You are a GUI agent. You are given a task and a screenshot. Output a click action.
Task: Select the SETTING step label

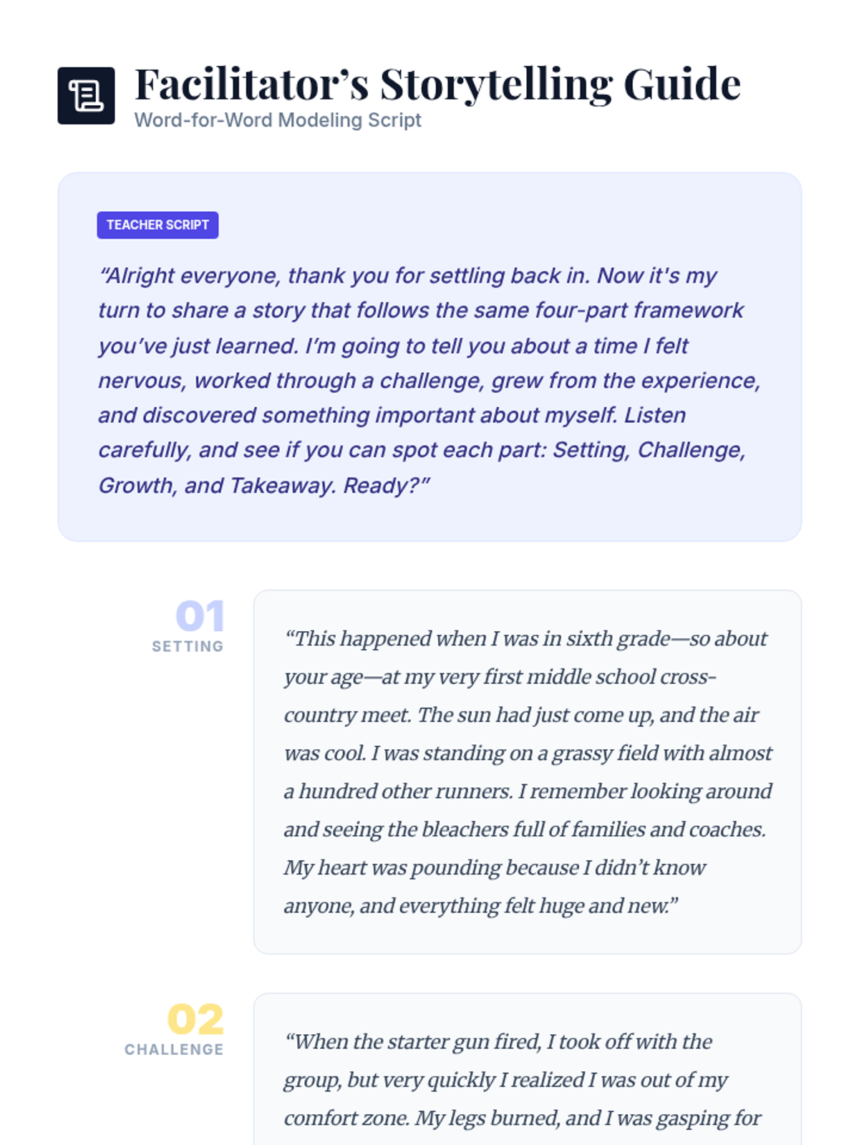pos(188,646)
